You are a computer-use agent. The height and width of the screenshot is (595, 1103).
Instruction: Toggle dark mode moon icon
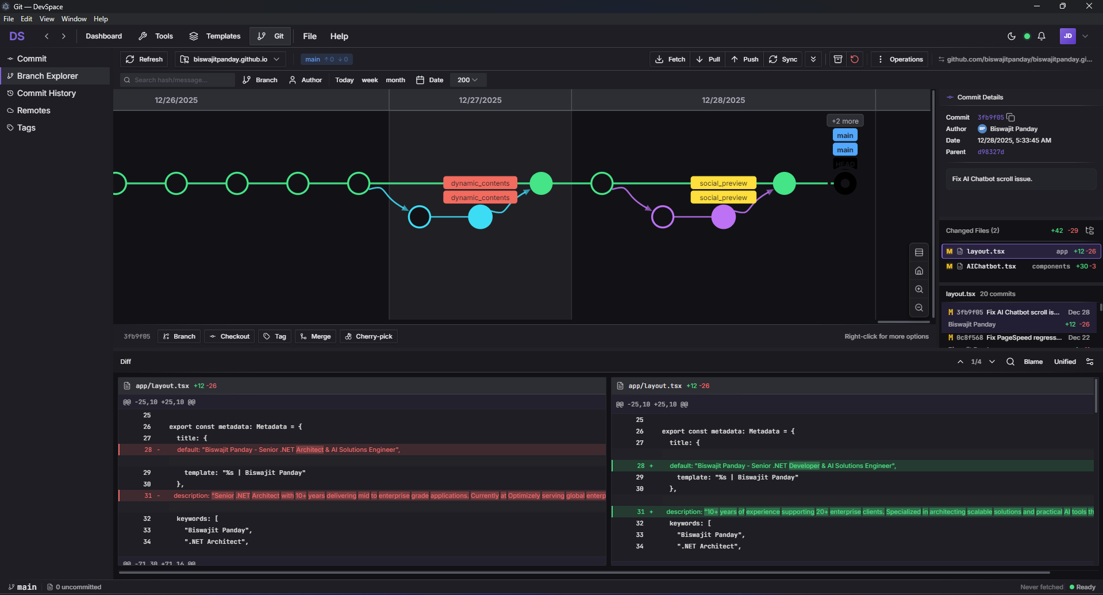1012,36
